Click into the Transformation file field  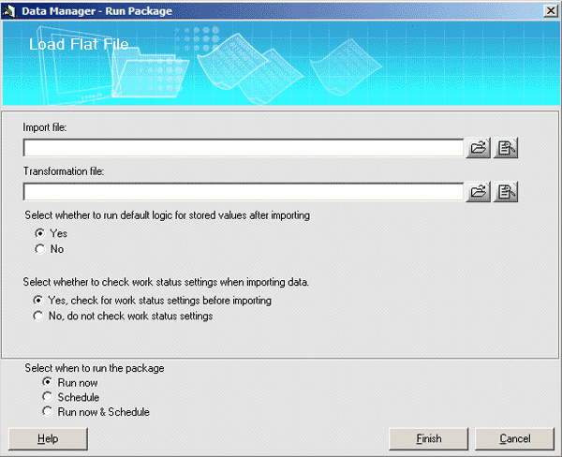pyautogui.click(x=244, y=192)
